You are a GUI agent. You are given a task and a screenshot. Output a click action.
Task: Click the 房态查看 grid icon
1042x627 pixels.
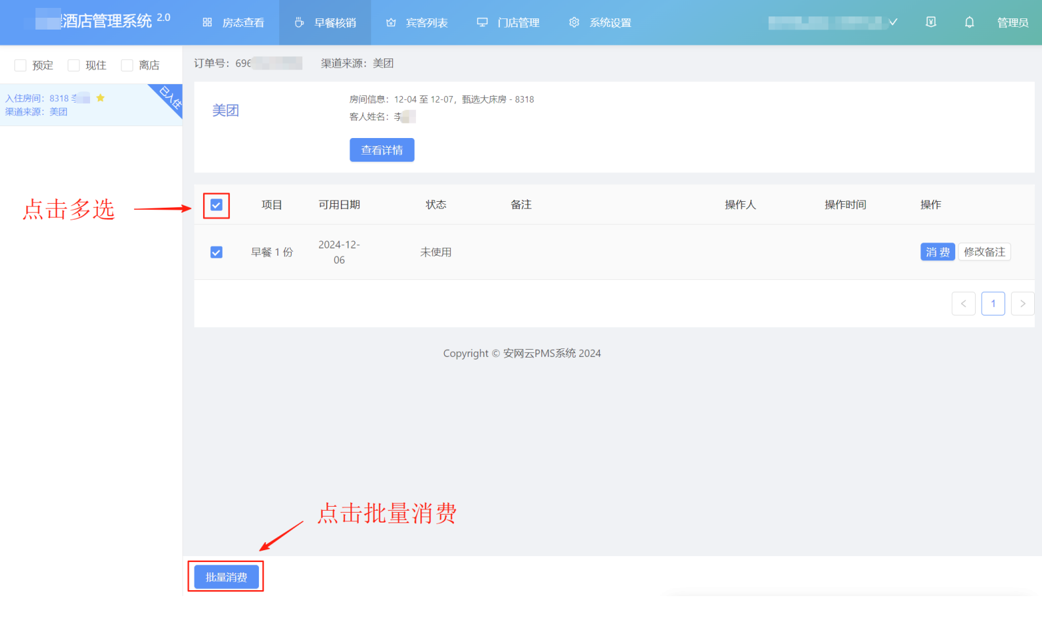pyautogui.click(x=207, y=22)
